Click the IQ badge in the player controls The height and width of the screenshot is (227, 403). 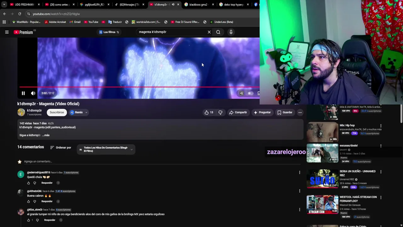tap(241, 93)
